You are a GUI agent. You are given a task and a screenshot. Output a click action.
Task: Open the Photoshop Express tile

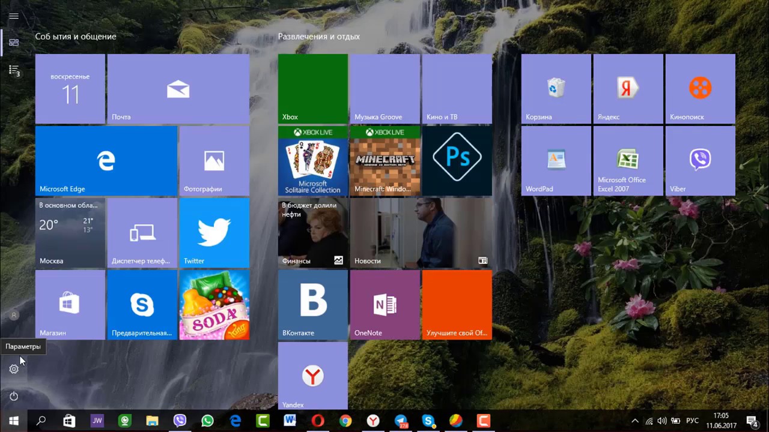(x=457, y=161)
